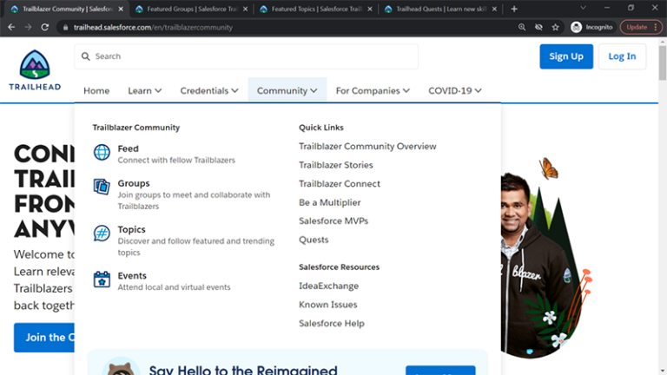Image resolution: width=667 pixels, height=375 pixels.
Task: Open a new browser tab
Action: pos(514,9)
